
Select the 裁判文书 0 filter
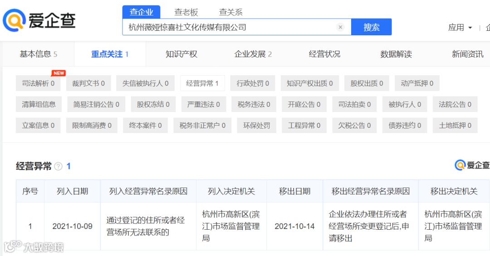pos(88,83)
